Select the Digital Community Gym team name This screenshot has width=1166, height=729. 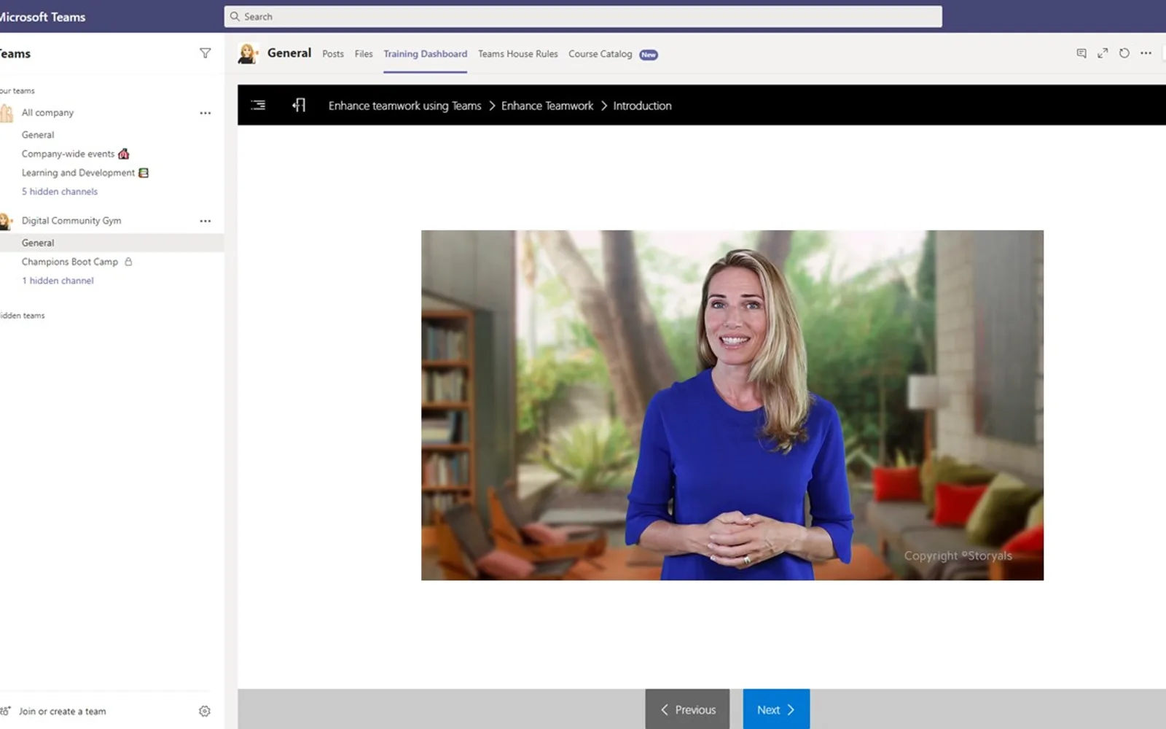coord(71,221)
